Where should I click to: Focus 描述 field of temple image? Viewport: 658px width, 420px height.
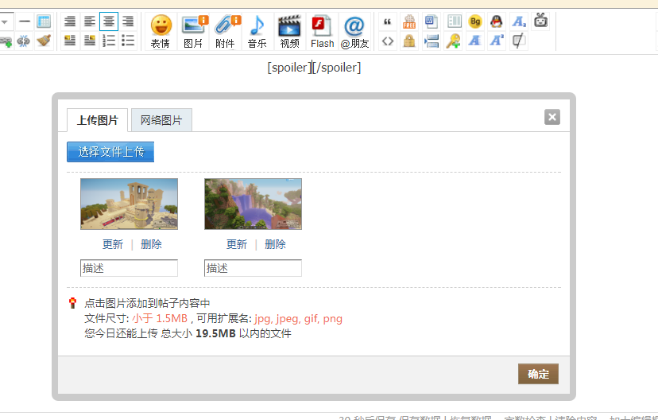tap(129, 268)
